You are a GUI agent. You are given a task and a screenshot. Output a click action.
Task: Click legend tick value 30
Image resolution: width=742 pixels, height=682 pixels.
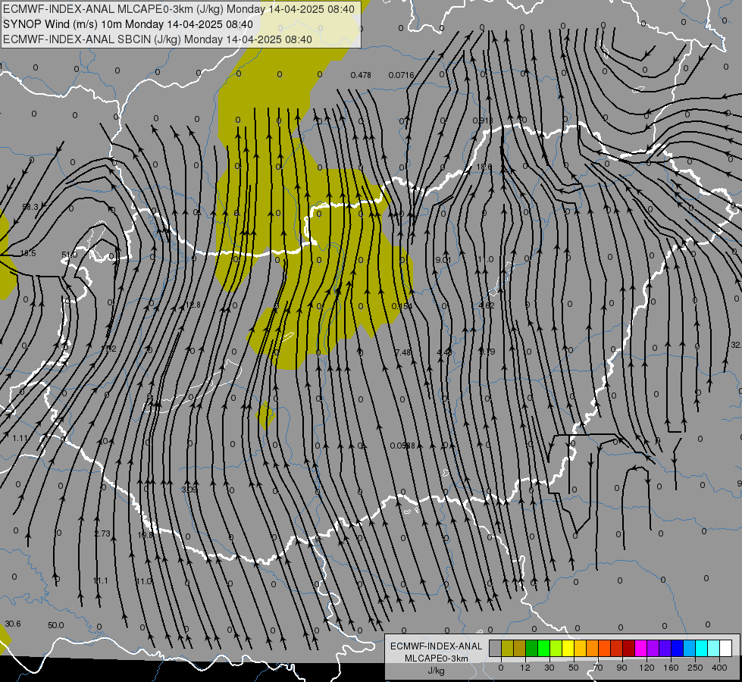tap(549, 668)
